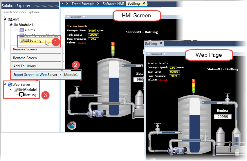247x161 pixels.
Task: Click the Search Solution Explorer field
Action: [30, 12]
